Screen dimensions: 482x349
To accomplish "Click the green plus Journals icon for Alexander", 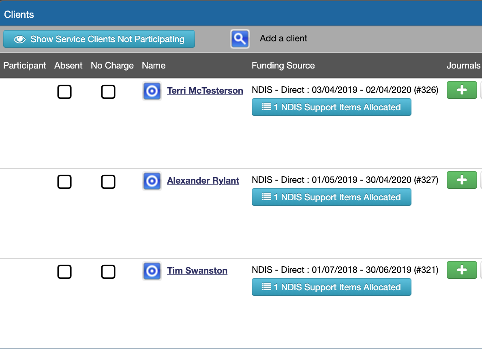I will 461,180.
